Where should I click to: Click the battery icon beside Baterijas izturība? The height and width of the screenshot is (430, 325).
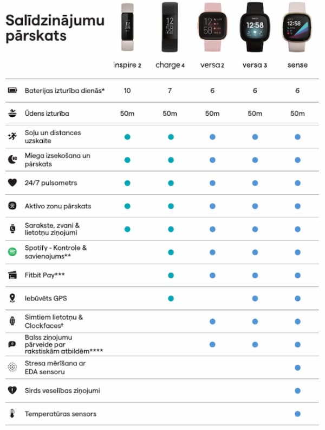point(12,90)
